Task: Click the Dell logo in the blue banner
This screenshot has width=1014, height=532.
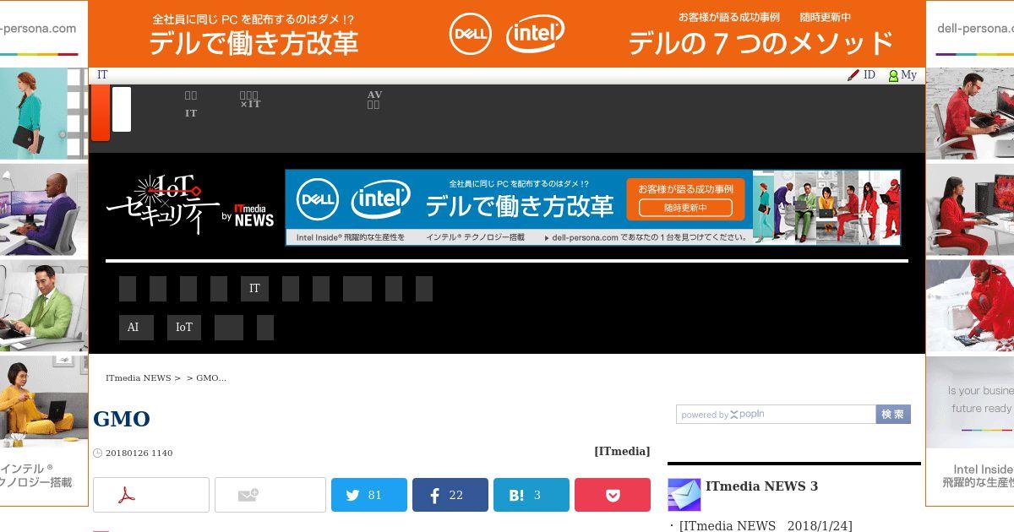Action: (318, 200)
